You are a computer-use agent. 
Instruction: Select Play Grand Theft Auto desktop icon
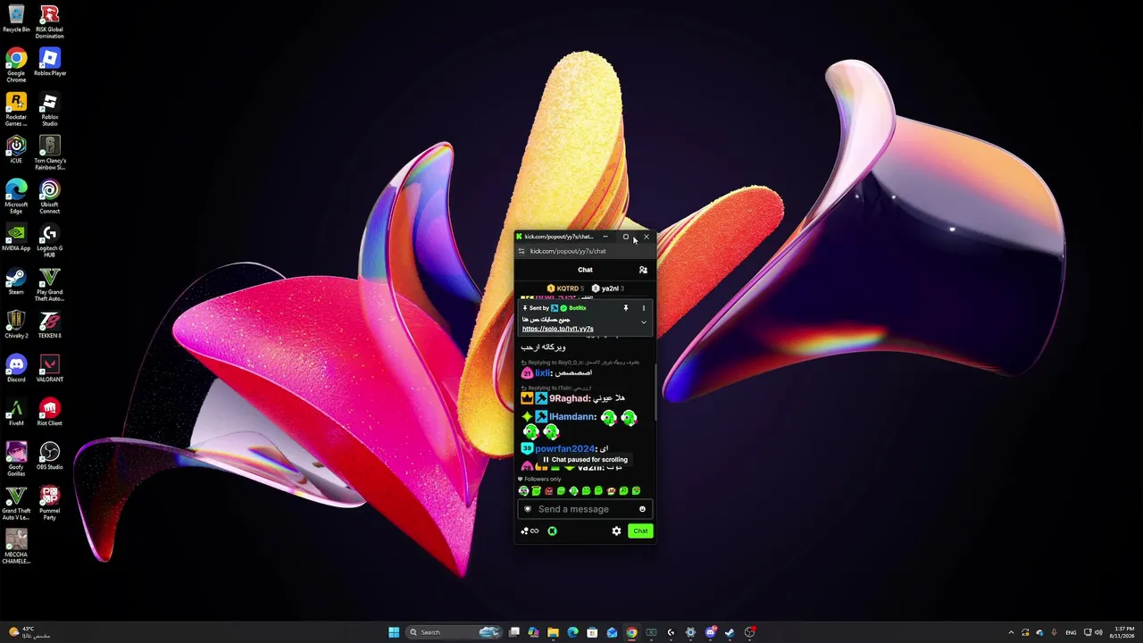[49, 284]
